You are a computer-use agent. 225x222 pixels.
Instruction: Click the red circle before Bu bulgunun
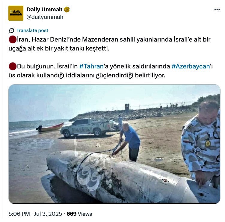coord(13,66)
